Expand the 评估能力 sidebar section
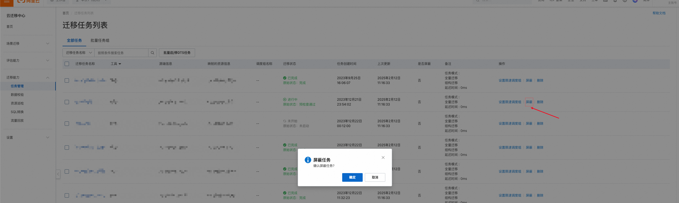 28,61
